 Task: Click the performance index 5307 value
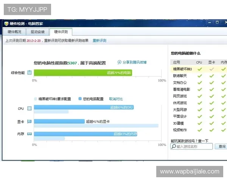click(x=72, y=63)
